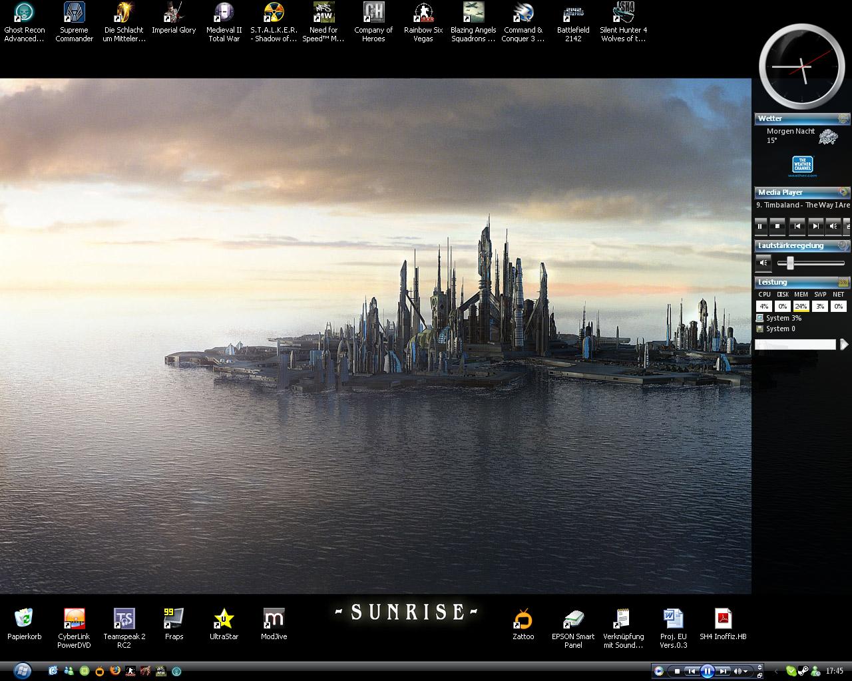Screen dimensions: 852x681
Task: Select the Imperial Glory desktop icon
Action: 174,19
